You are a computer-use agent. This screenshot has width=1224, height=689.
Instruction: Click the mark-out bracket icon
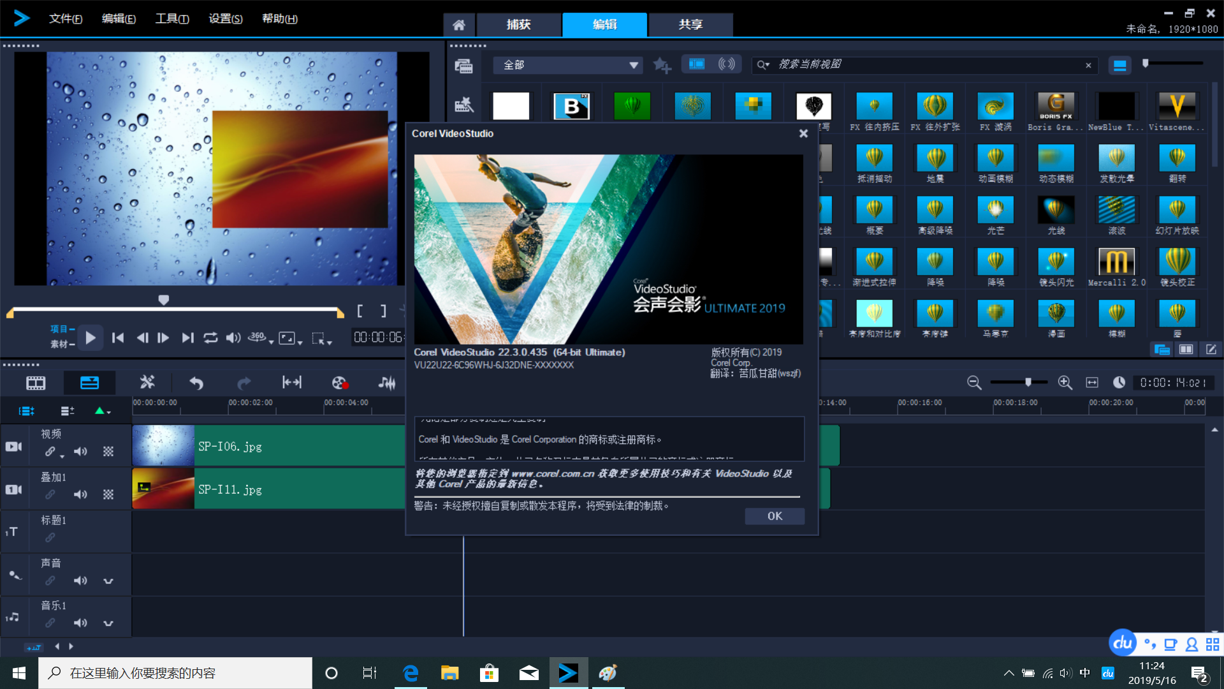coord(383,311)
